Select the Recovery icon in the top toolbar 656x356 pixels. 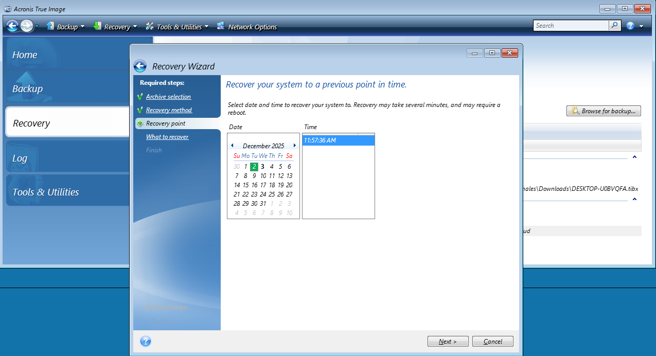click(98, 26)
